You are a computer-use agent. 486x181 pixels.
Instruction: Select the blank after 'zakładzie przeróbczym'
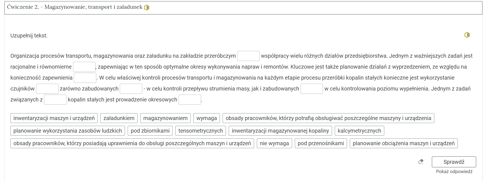click(x=248, y=56)
